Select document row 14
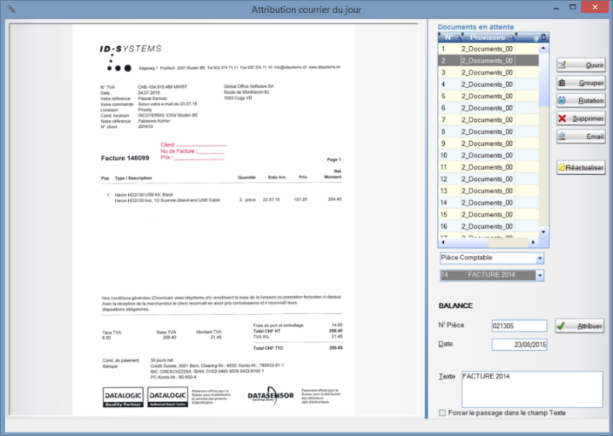Image resolution: width=613 pixels, height=436 pixels. (489, 203)
